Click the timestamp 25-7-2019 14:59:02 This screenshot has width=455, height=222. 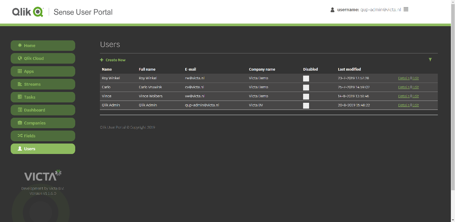click(354, 87)
